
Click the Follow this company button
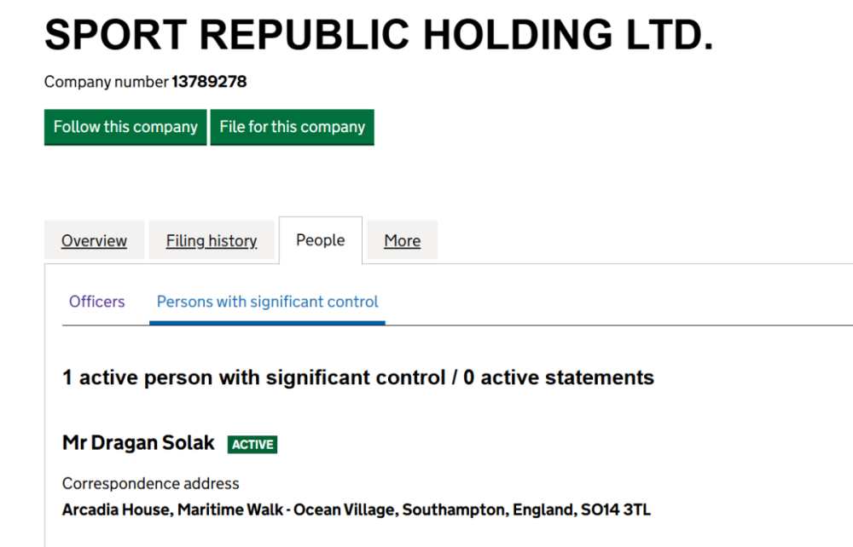[125, 127]
